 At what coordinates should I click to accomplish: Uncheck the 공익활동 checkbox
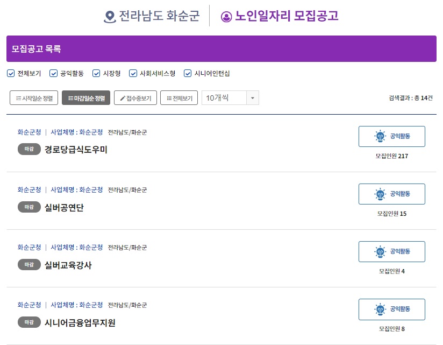[53, 74]
